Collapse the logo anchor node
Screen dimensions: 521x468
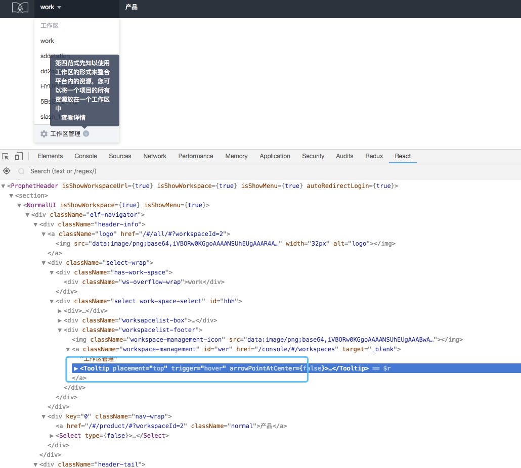pos(44,235)
